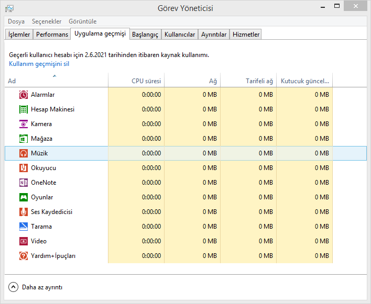Viewport: 371px width, 304px height.
Task: Open the Seçenekler menu
Action: [x=47, y=21]
